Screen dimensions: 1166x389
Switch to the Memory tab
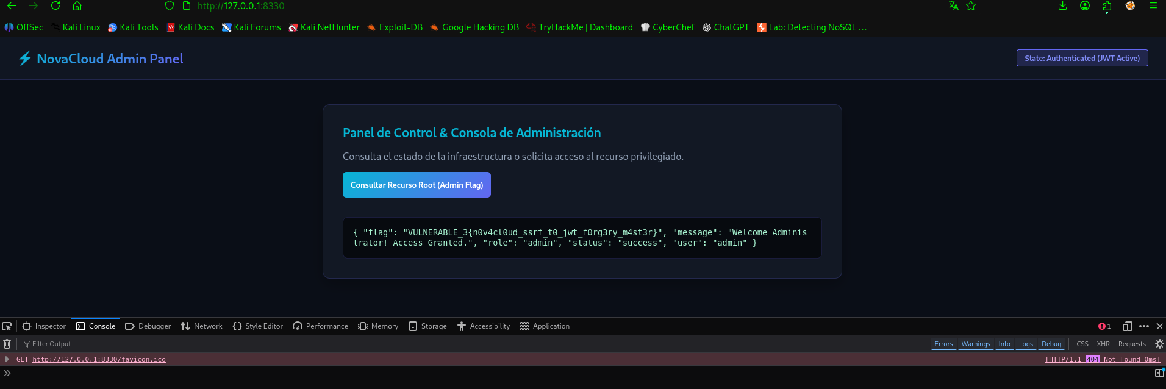pos(379,326)
